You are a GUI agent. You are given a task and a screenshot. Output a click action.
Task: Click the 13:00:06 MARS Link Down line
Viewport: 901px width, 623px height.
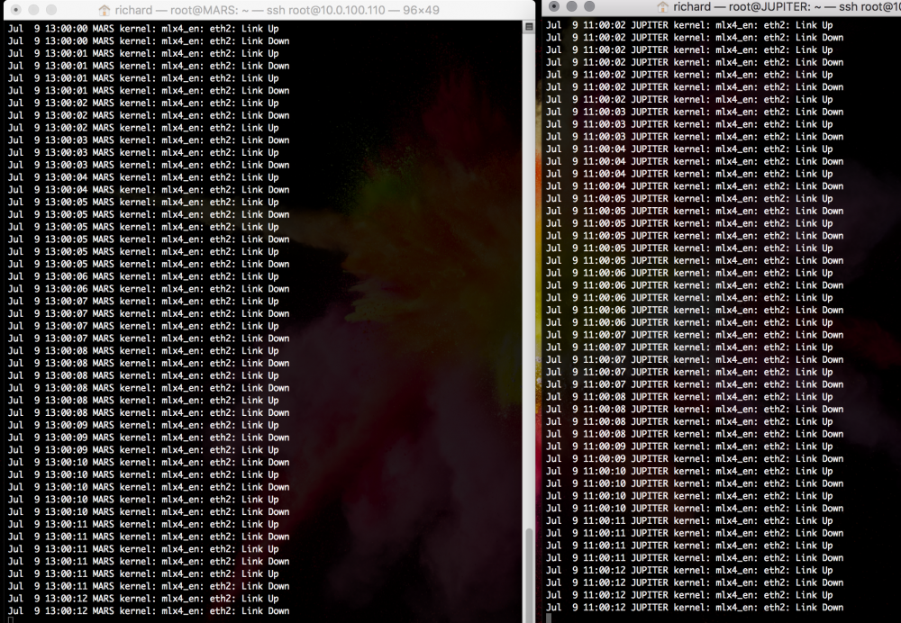click(x=149, y=288)
